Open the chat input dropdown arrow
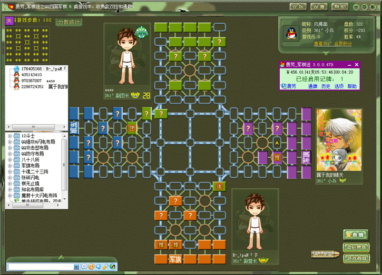Screen dimensions: 382x275 click(x=75, y=267)
